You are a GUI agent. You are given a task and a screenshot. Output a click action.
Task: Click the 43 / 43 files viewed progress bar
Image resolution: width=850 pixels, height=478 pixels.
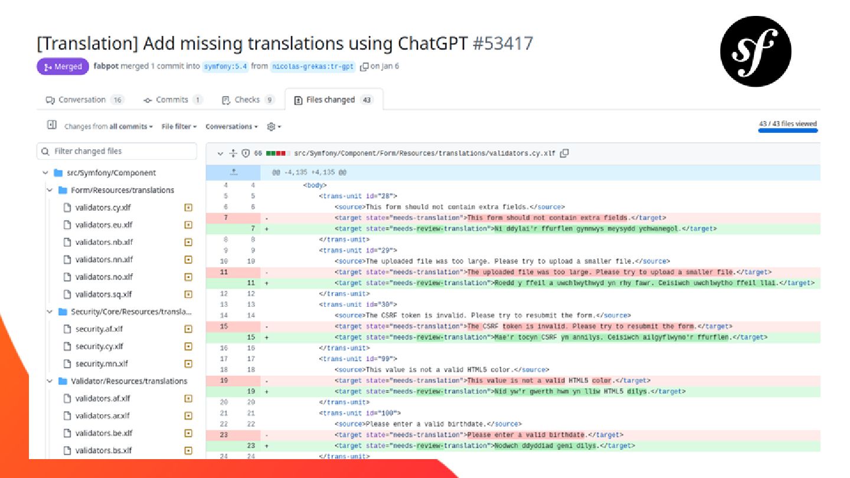click(x=788, y=130)
